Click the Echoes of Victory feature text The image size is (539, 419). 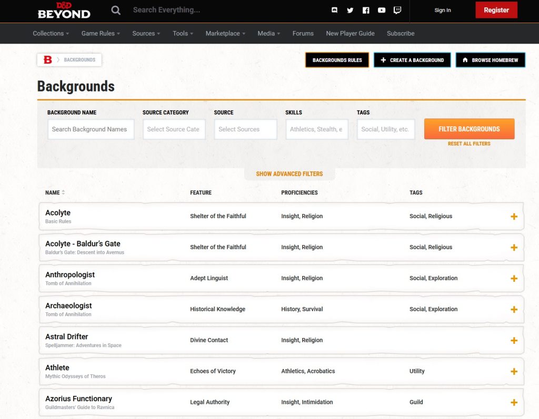tap(213, 371)
